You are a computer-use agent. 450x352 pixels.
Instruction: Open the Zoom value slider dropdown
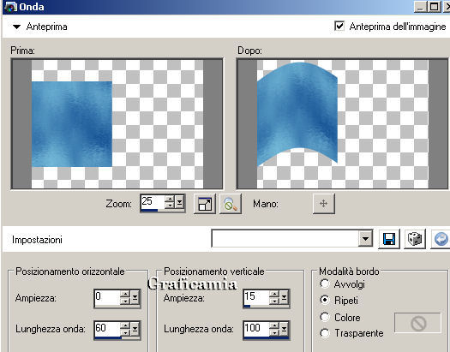pyautogui.click(x=180, y=203)
